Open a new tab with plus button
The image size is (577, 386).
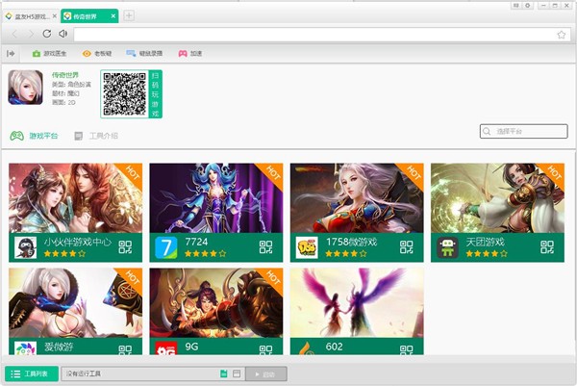[x=129, y=16]
